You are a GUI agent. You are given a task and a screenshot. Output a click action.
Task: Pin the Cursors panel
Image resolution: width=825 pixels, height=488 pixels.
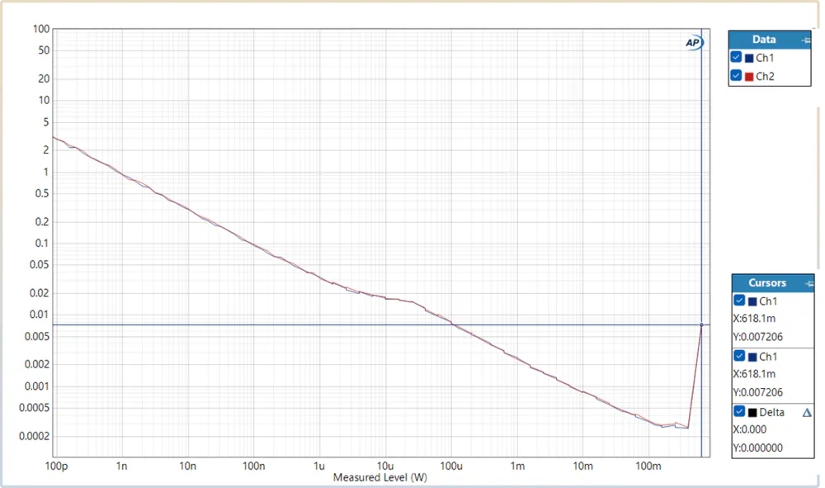808,283
